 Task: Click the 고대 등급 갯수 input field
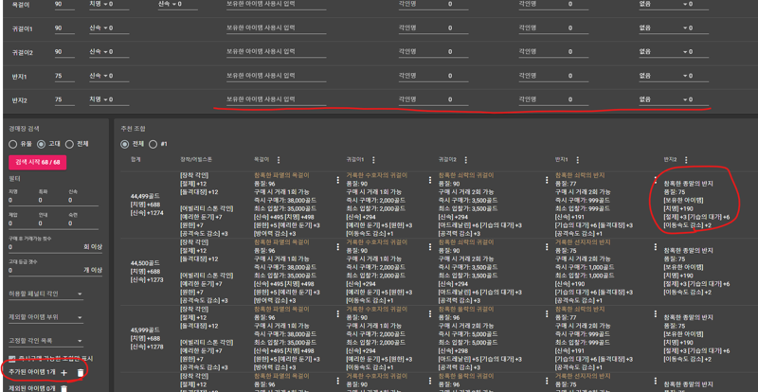point(56,270)
